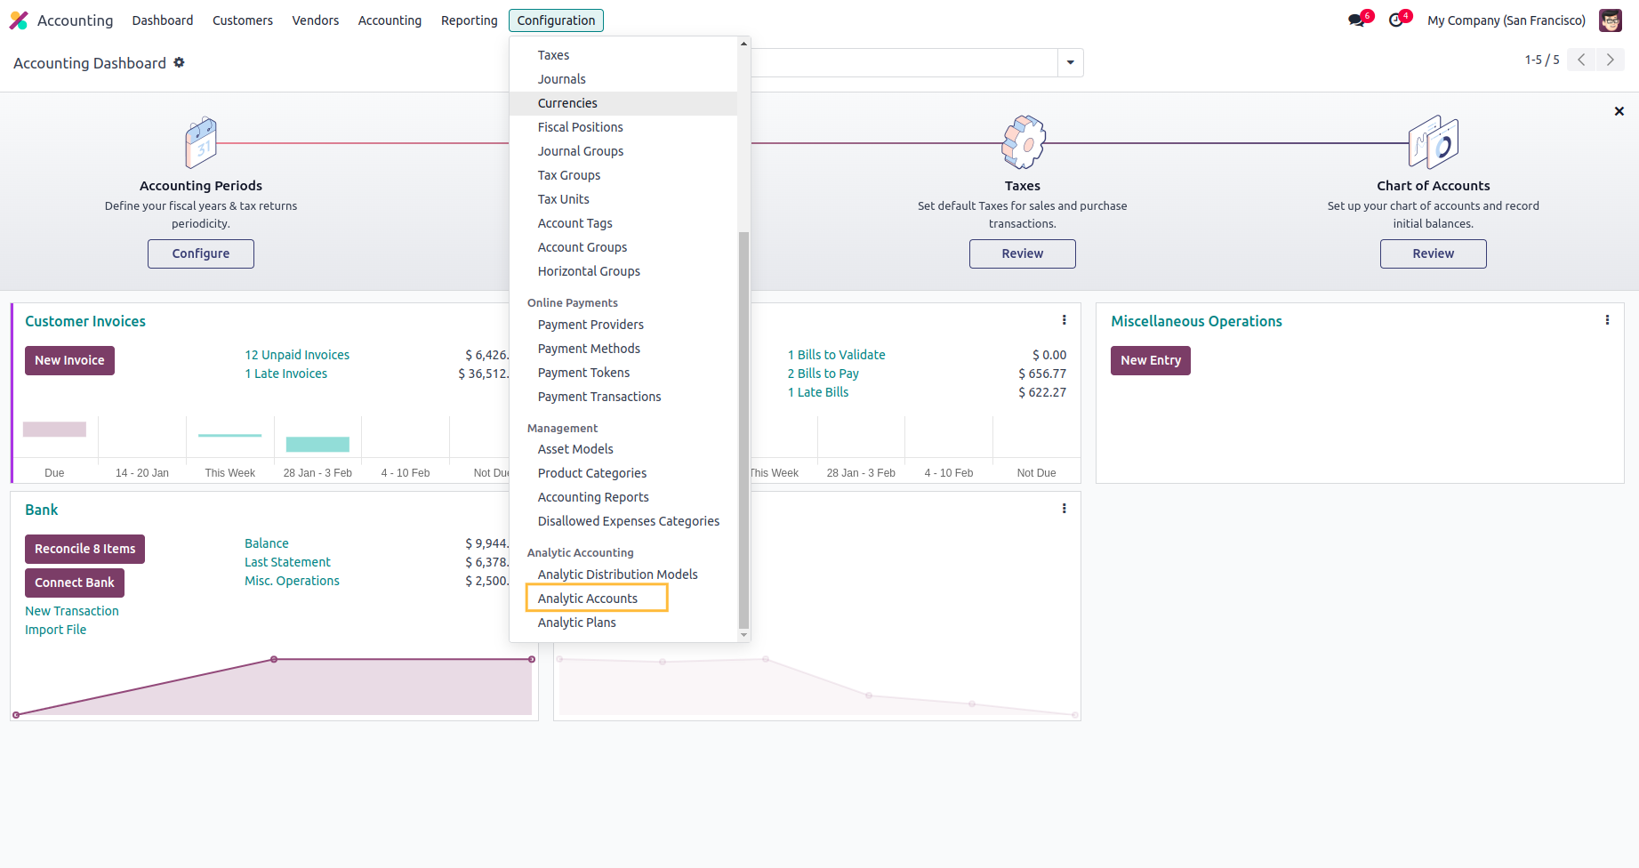Go to previous page arrow
This screenshot has height=868, width=1639.
1581,60
